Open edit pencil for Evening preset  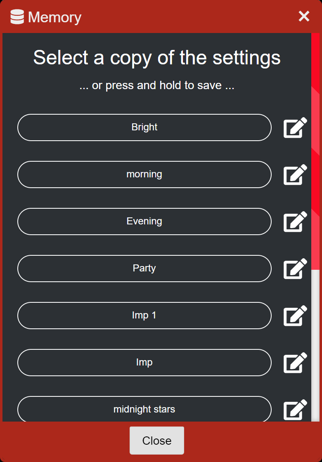click(295, 222)
